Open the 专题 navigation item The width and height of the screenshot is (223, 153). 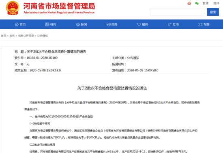coord(206,24)
